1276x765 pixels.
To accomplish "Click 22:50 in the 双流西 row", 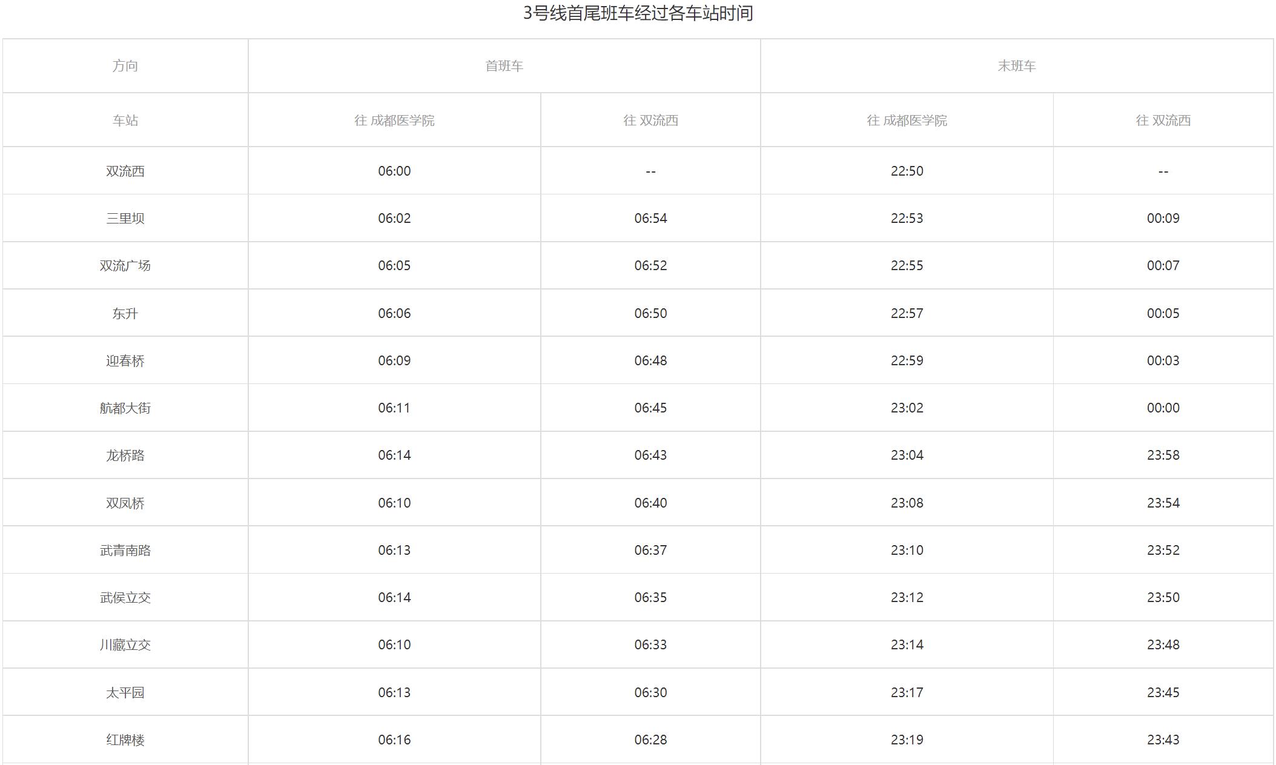I will pyautogui.click(x=907, y=171).
